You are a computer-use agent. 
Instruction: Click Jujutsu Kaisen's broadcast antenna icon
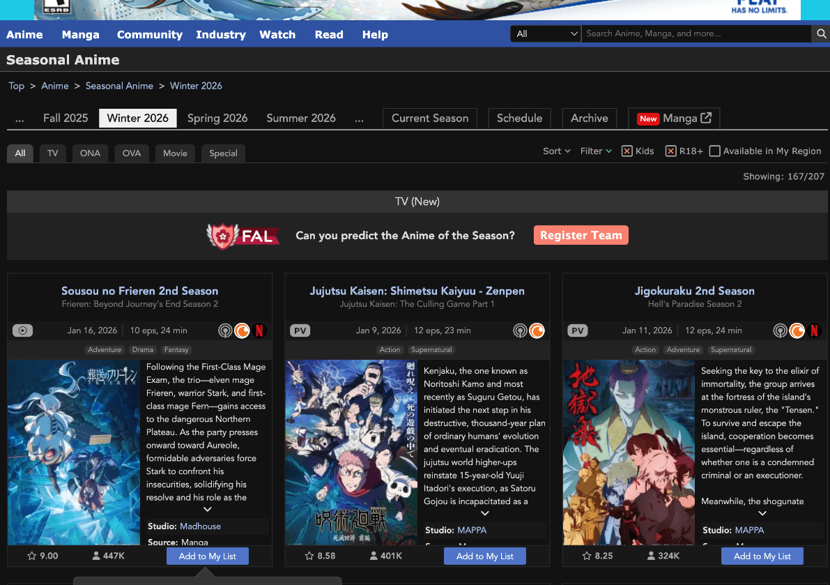[x=520, y=331]
